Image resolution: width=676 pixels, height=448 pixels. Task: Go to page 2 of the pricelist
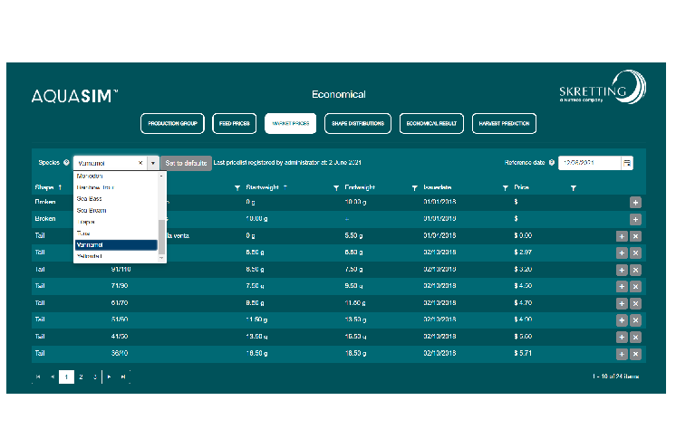[81, 377]
